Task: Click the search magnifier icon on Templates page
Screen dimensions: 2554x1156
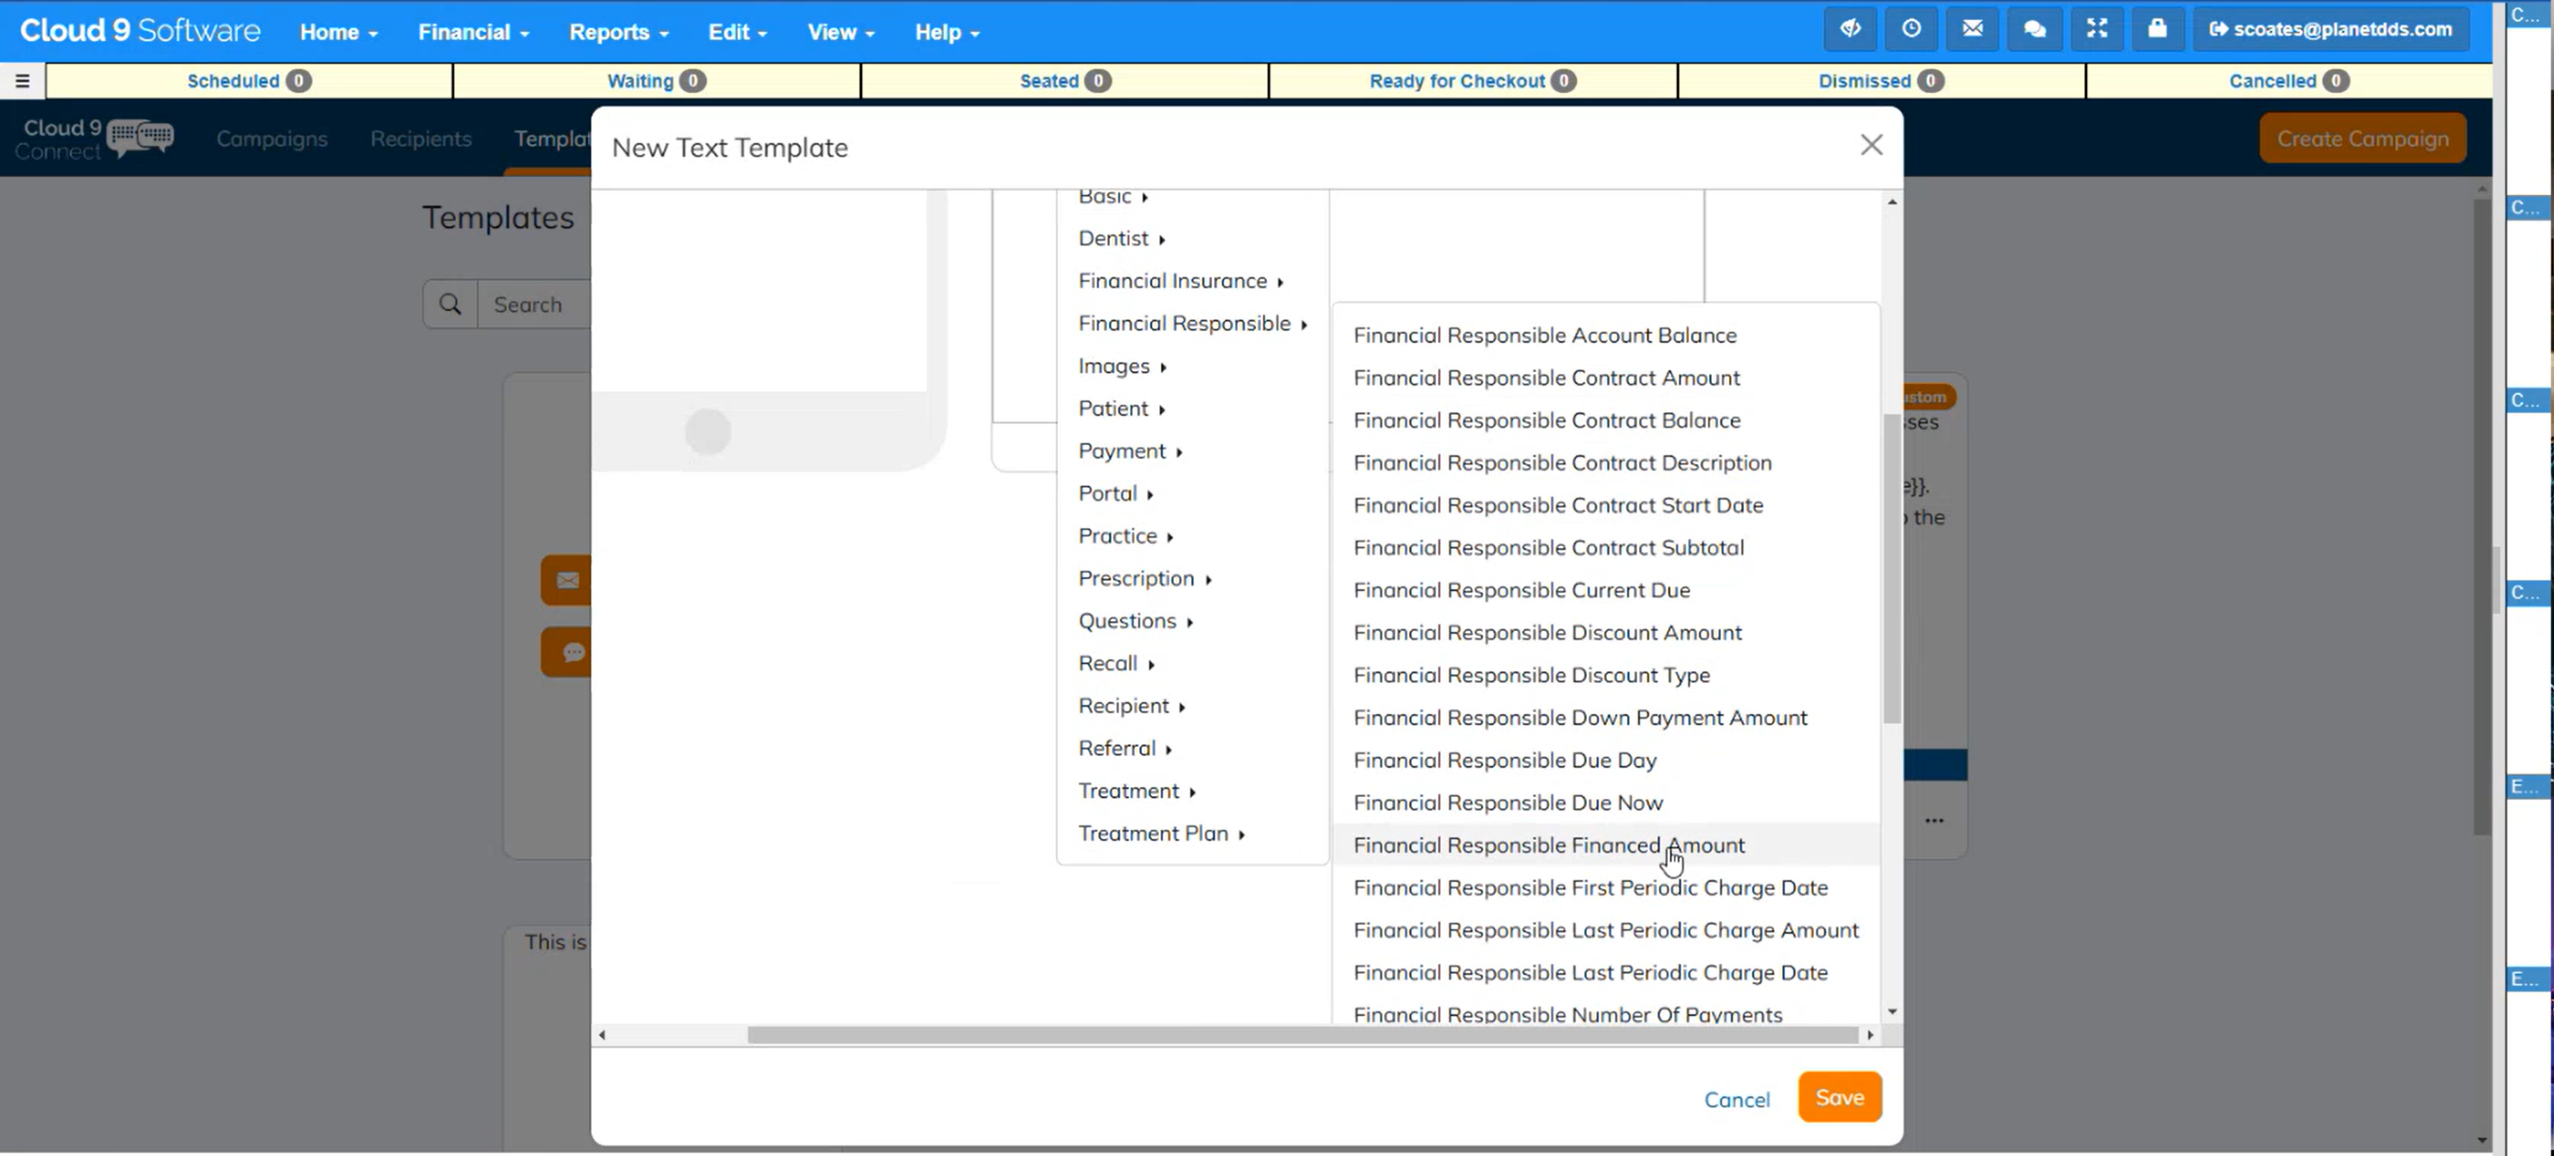Action: pyautogui.click(x=450, y=304)
